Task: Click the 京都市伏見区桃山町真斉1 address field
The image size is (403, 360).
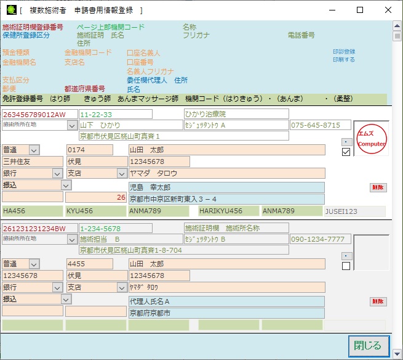Action: pyautogui.click(x=184, y=136)
